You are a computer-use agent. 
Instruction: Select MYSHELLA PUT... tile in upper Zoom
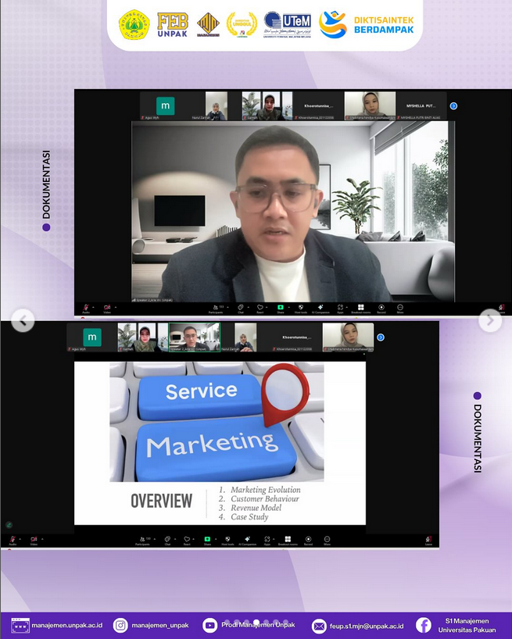421,106
